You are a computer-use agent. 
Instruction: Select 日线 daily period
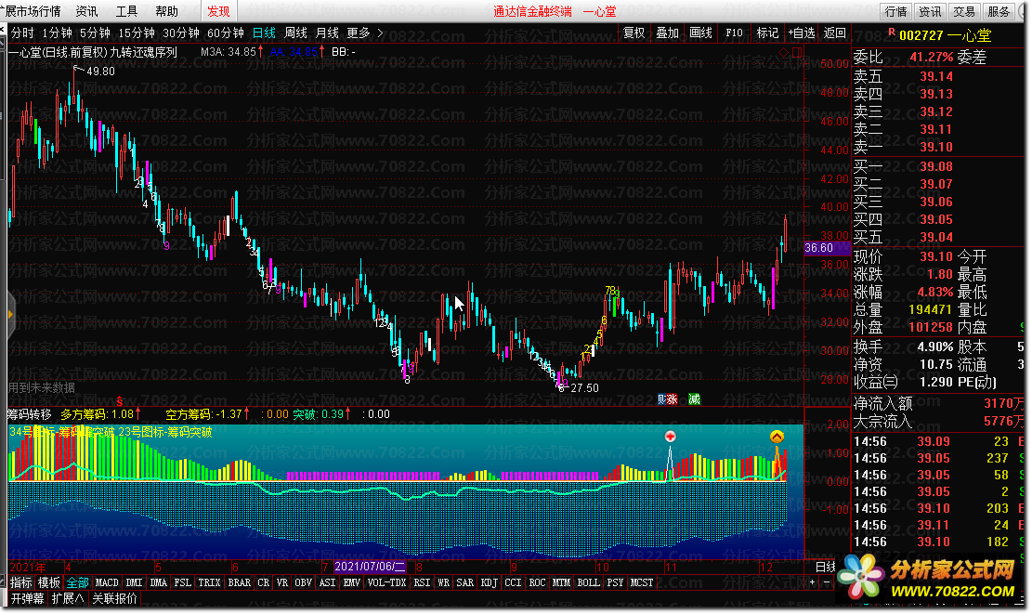[x=264, y=33]
